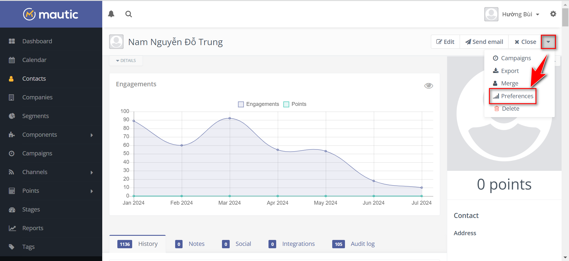Click the Edit contact button
The height and width of the screenshot is (261, 569).
point(445,42)
